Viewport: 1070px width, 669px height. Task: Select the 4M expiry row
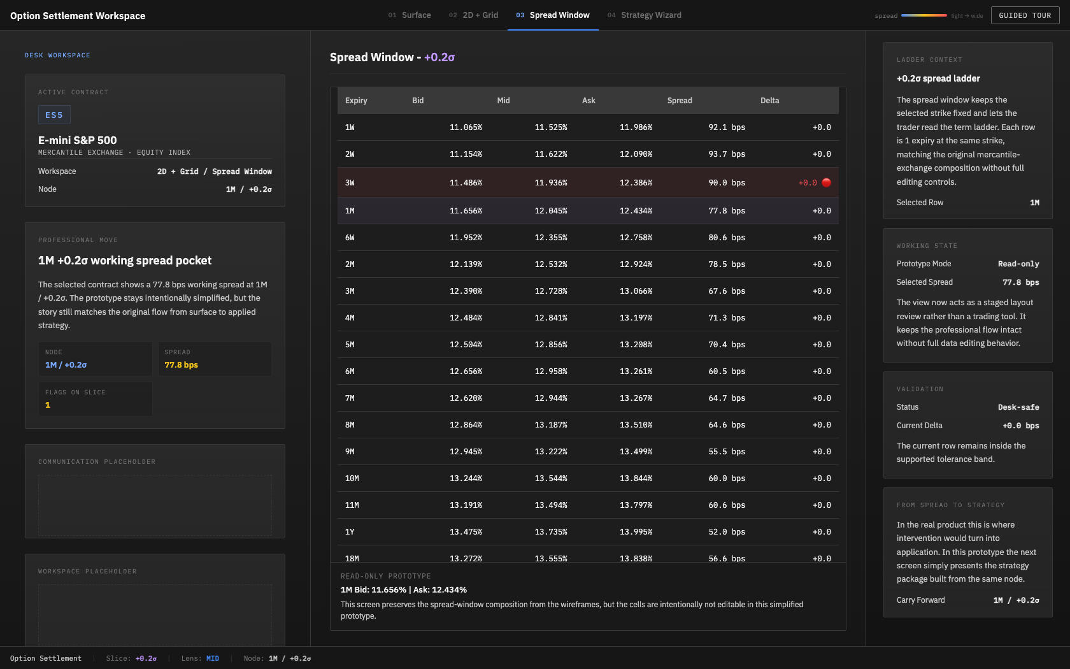588,318
